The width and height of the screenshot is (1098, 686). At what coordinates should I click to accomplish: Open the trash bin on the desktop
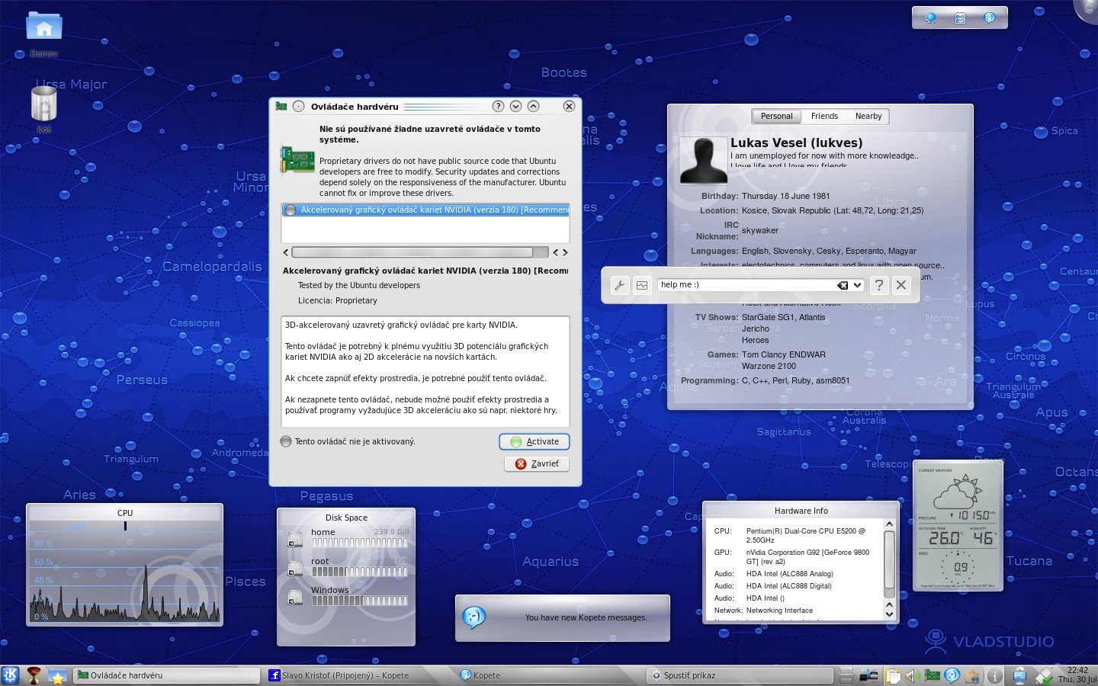point(43,105)
